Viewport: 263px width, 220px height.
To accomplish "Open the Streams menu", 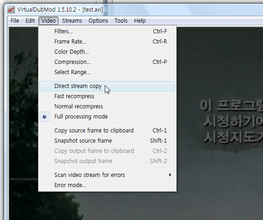I will tap(72, 21).
